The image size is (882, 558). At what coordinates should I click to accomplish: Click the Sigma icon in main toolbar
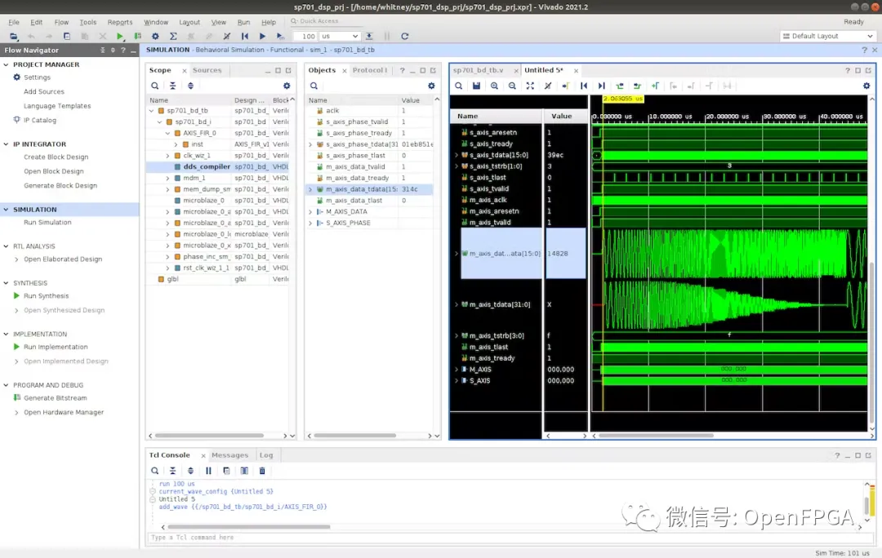coord(173,36)
